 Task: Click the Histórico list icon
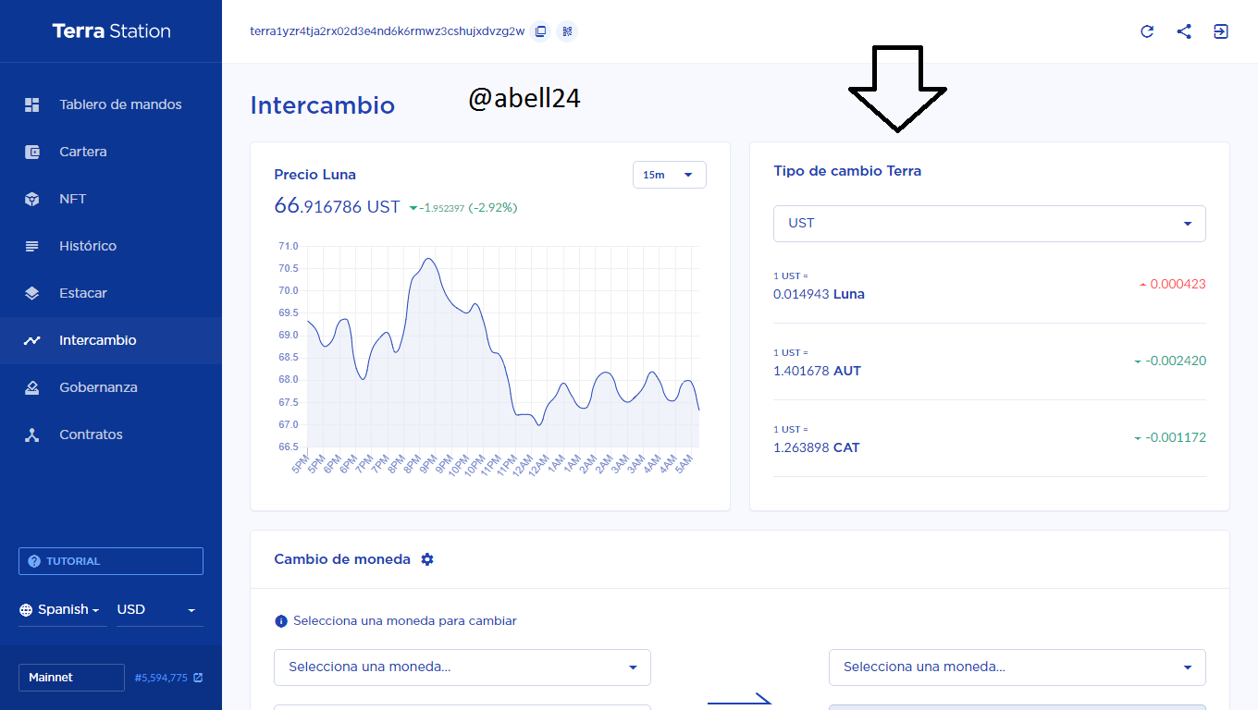point(32,246)
